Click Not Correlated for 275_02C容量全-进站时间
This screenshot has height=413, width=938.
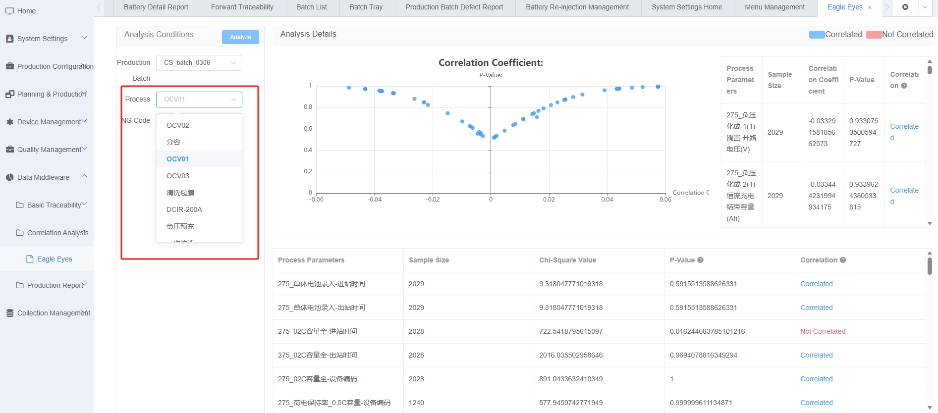(x=823, y=331)
